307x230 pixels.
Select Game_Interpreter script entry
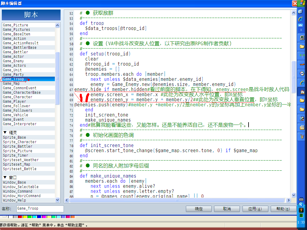28,124
